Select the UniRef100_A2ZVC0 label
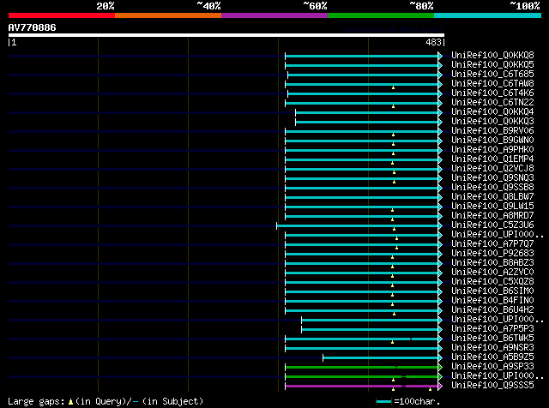The height and width of the screenshot is (408, 549). pyautogui.click(x=492, y=273)
